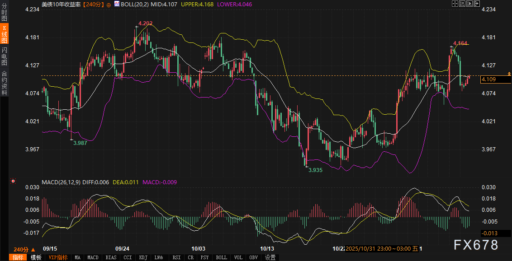Click the chart playback icon at top right
Image resolution: width=512 pixels, height=261 pixels.
(469, 4)
